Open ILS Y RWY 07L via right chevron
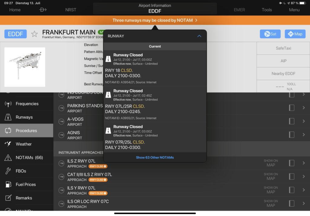The height and width of the screenshot is (216, 310). coord(304,190)
